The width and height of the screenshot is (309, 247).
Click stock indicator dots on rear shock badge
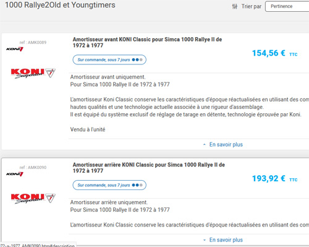[x=137, y=185]
